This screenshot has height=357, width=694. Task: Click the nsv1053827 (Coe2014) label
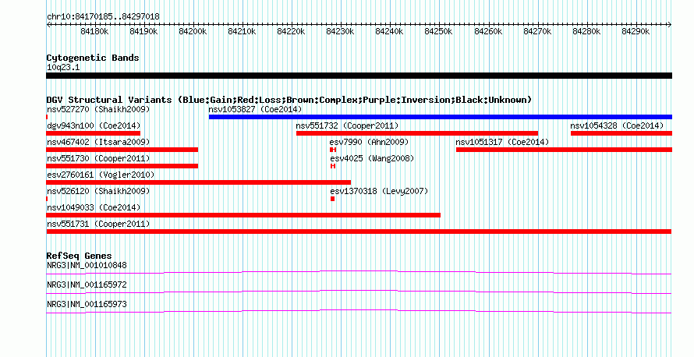256,109
